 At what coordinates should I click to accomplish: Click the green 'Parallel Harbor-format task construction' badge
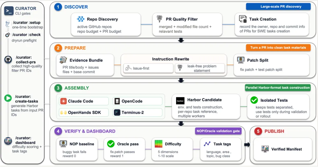pyautogui.click(x=278, y=88)
